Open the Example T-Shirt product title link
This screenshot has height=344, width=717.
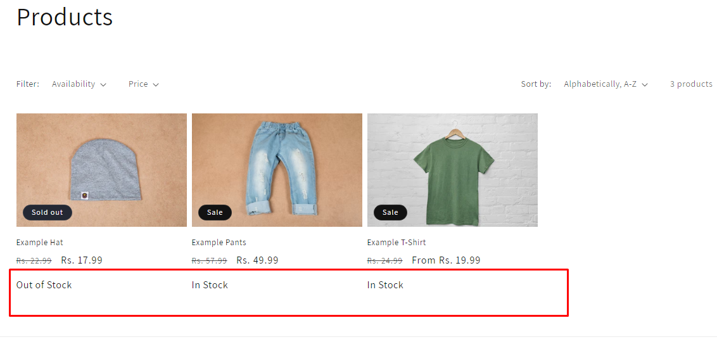click(x=397, y=242)
